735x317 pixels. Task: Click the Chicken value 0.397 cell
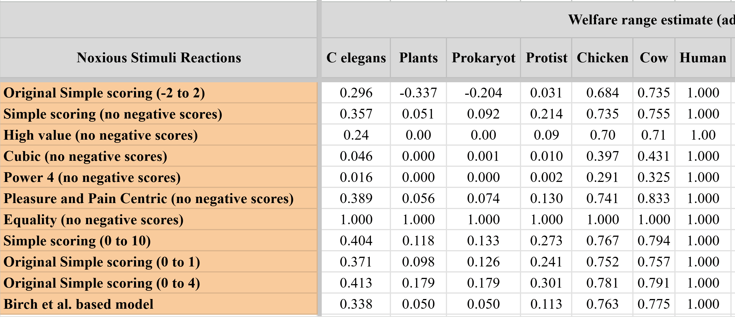603,156
